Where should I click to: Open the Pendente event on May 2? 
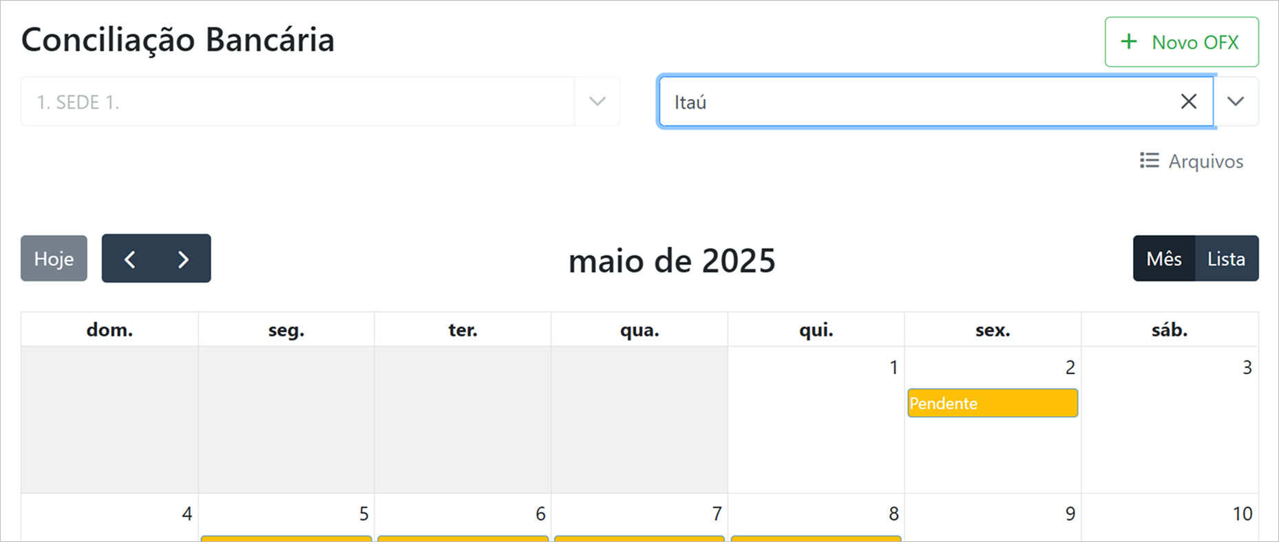(992, 403)
